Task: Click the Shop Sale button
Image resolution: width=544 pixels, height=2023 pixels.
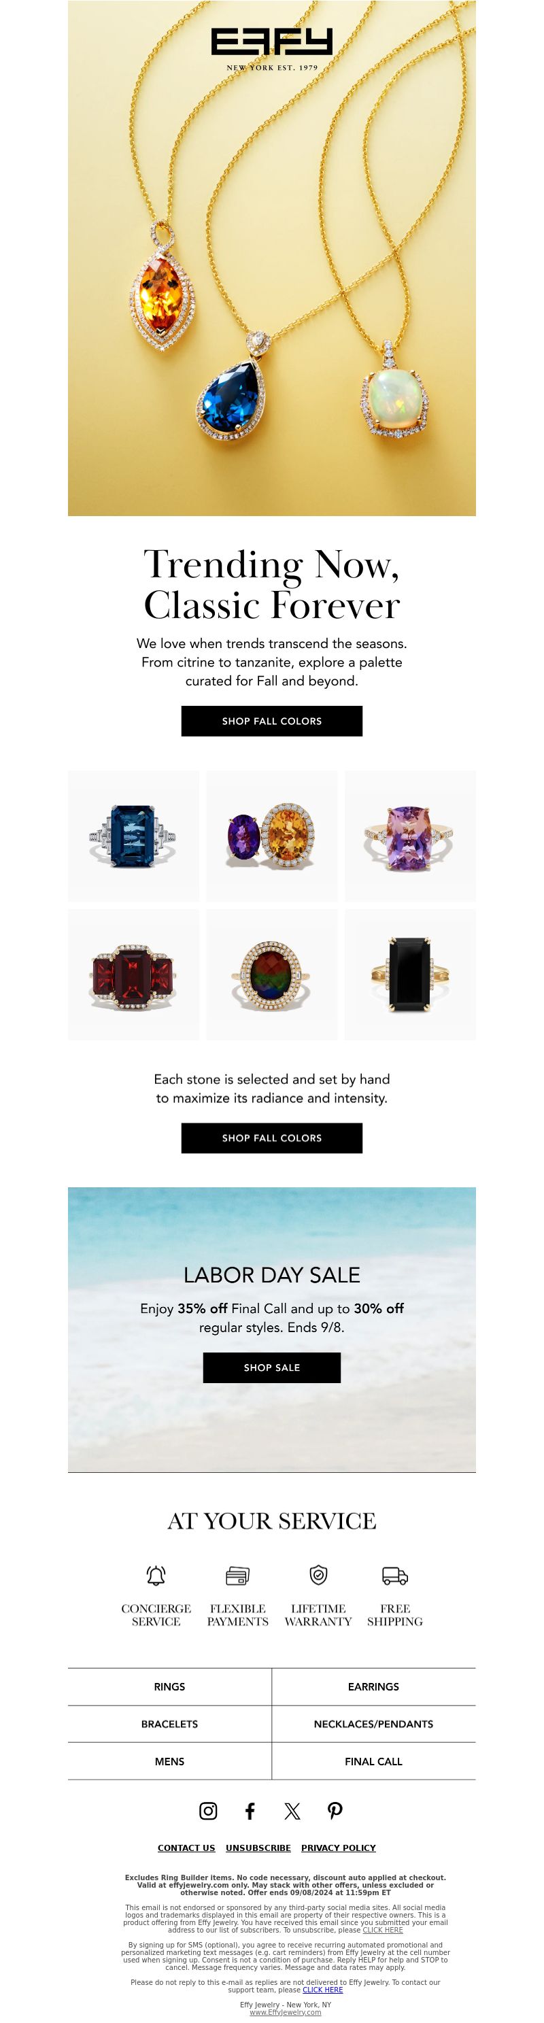Action: pyautogui.click(x=271, y=1367)
